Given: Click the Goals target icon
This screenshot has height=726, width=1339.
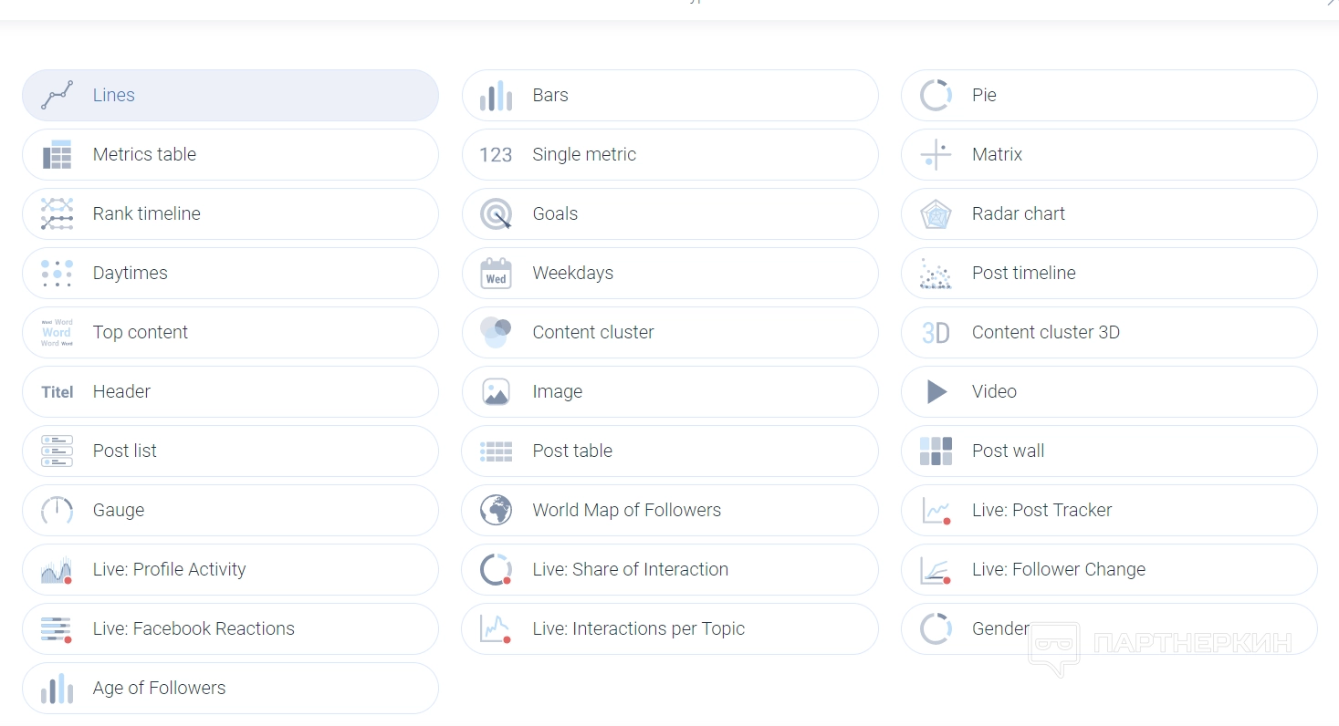Looking at the screenshot, I should pyautogui.click(x=496, y=214).
